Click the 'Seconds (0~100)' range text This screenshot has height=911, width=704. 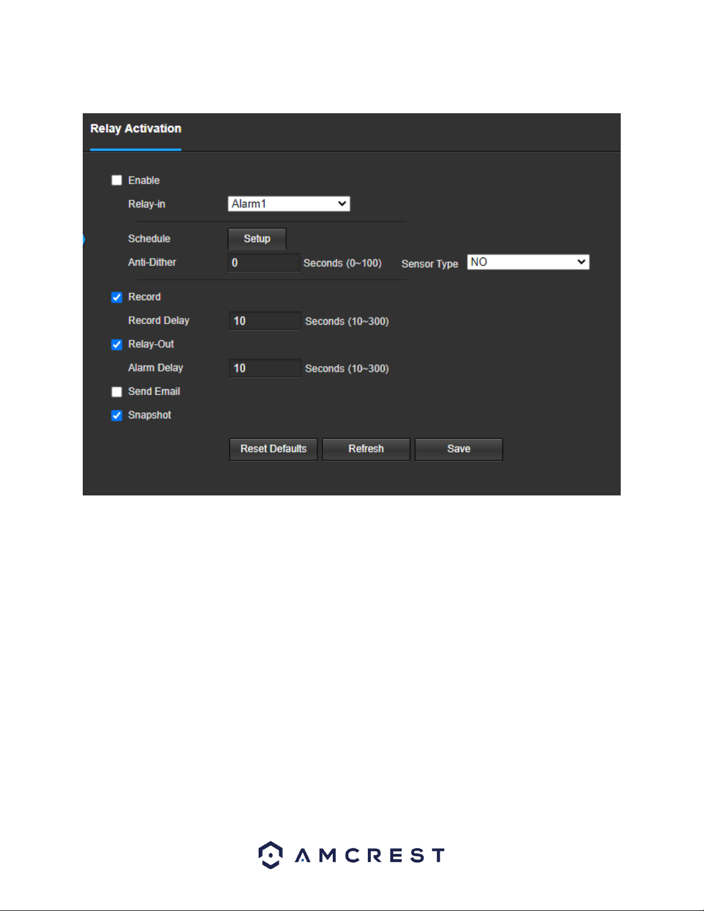click(343, 263)
